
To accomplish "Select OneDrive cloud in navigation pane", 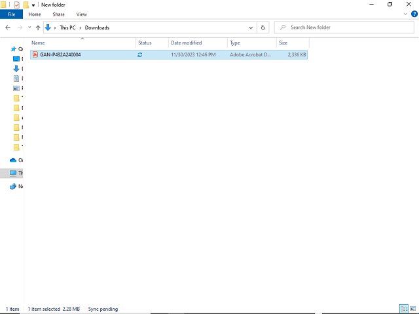I will [x=13, y=160].
